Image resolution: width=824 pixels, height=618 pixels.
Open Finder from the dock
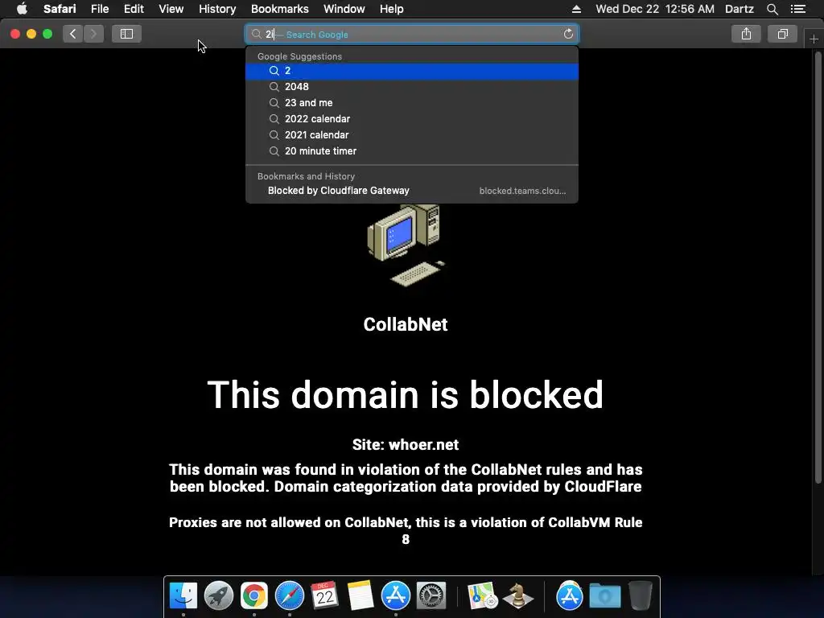click(183, 595)
